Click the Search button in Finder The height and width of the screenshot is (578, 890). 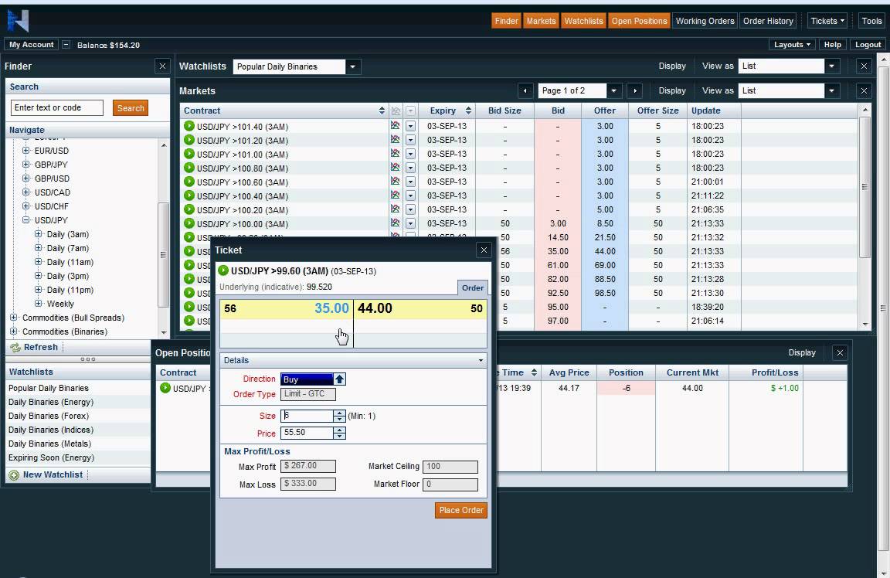click(x=131, y=108)
